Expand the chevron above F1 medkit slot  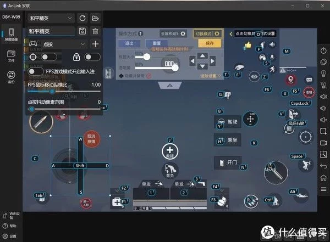(x=117, y=191)
